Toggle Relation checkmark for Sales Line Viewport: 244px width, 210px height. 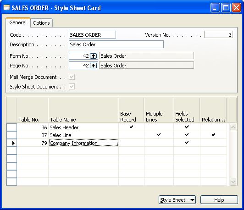tap(213, 135)
